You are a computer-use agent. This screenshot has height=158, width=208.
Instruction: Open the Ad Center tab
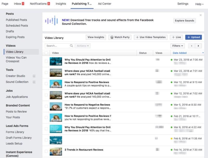105,4
